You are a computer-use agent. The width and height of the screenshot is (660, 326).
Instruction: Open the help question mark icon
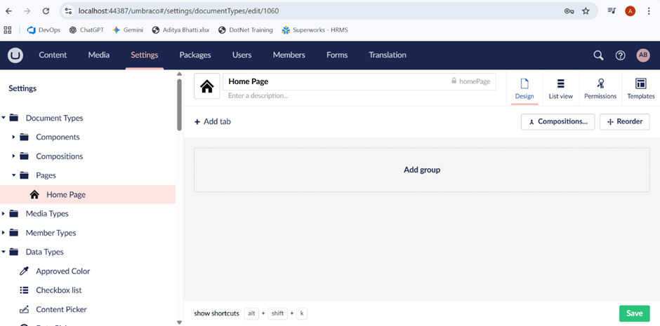[620, 55]
